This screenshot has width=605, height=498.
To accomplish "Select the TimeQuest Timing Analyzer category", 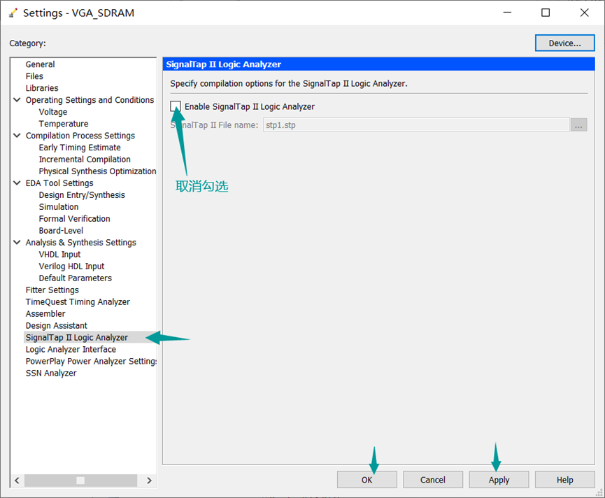I will point(78,301).
